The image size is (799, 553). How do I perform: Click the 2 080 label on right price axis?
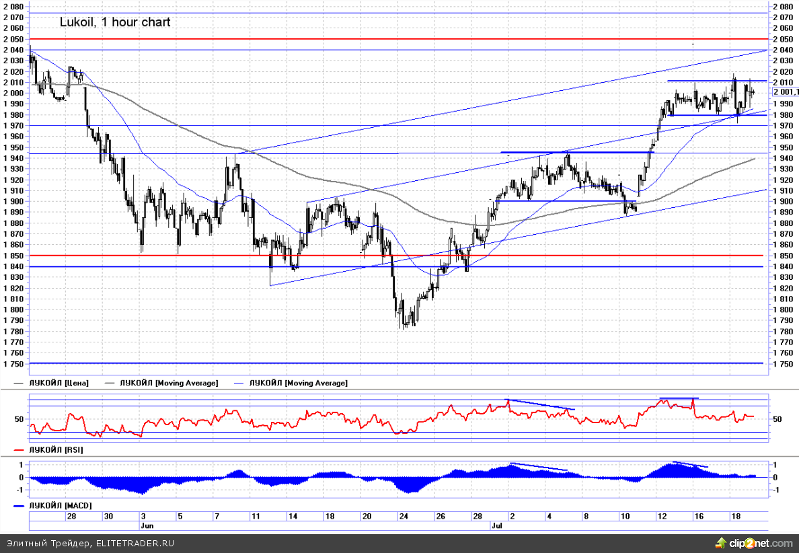coord(785,7)
